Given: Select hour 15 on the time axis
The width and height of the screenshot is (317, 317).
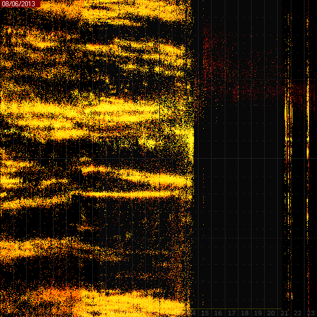Looking at the screenshot, I should [x=205, y=313].
